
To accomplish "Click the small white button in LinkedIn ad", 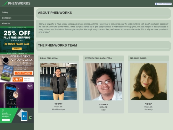I will click(x=6, y=120).
